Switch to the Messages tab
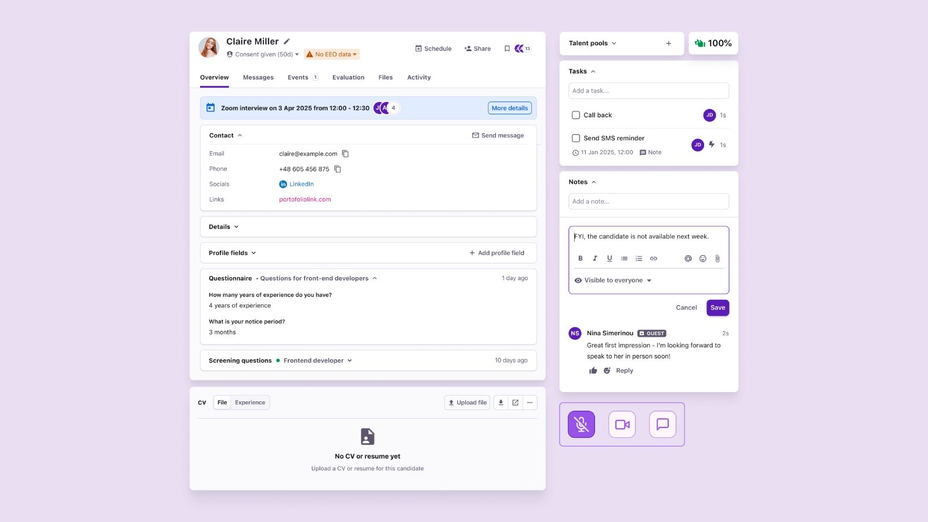The image size is (928, 522). pyautogui.click(x=258, y=78)
